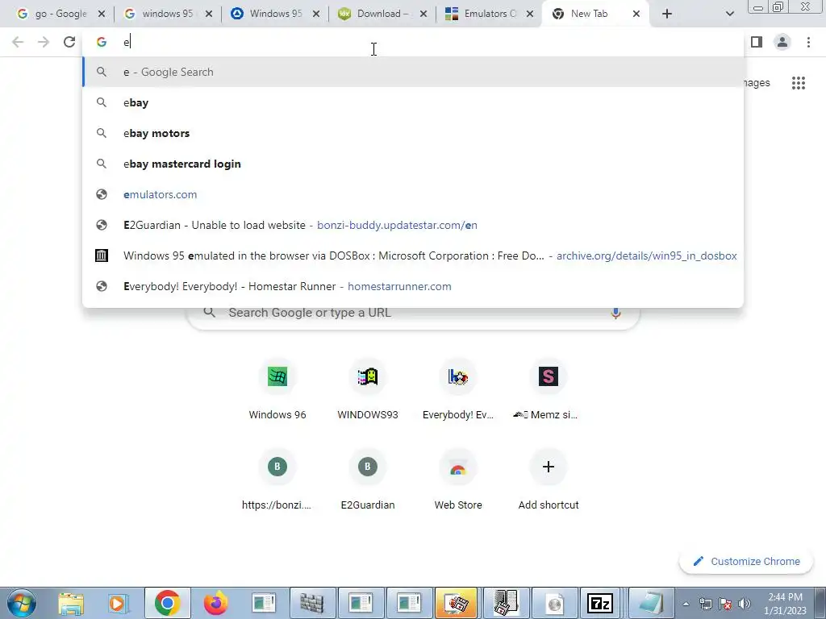Click the Customize Chrome button
826x619 pixels.
[746, 561]
